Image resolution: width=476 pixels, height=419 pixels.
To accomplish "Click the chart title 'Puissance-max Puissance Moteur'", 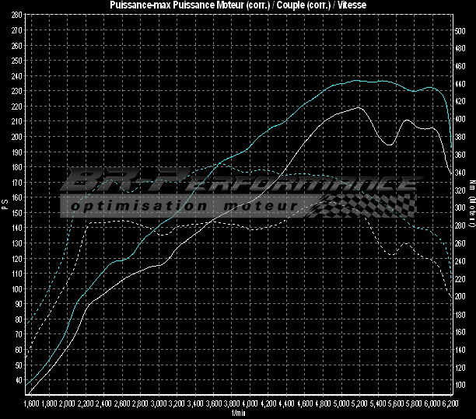I will [x=237, y=5].
